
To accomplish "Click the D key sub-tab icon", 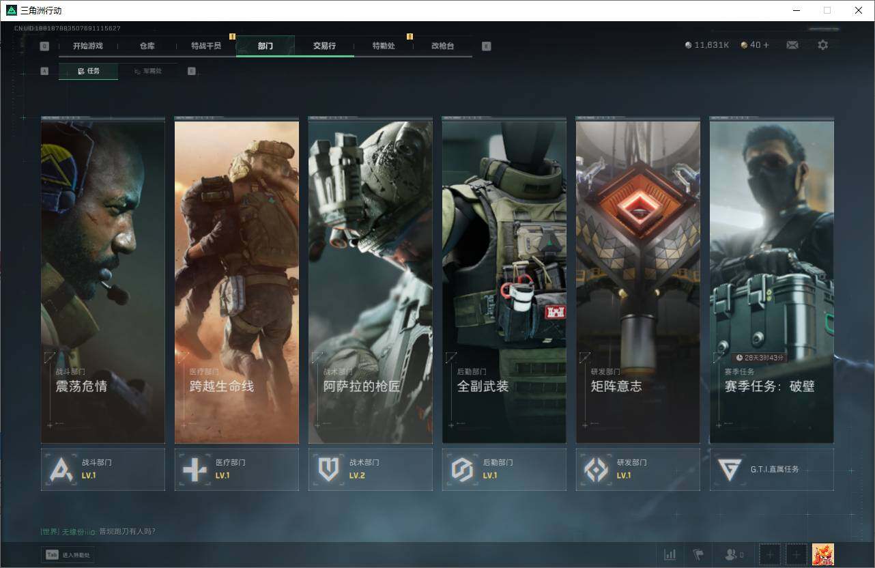I will [191, 71].
